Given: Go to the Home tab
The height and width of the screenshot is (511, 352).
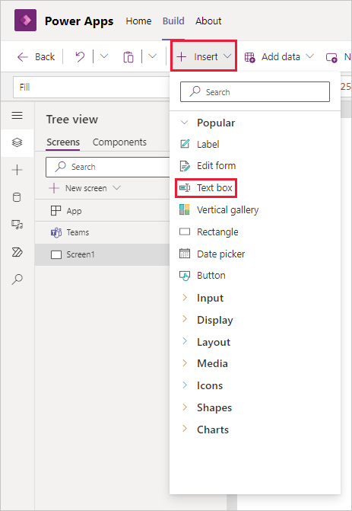Looking at the screenshot, I should (x=138, y=21).
